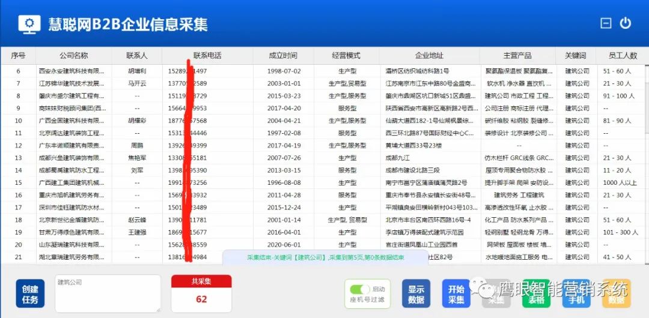Click founding date 2007-07-26
The height and width of the screenshot is (318, 649).
point(284,158)
